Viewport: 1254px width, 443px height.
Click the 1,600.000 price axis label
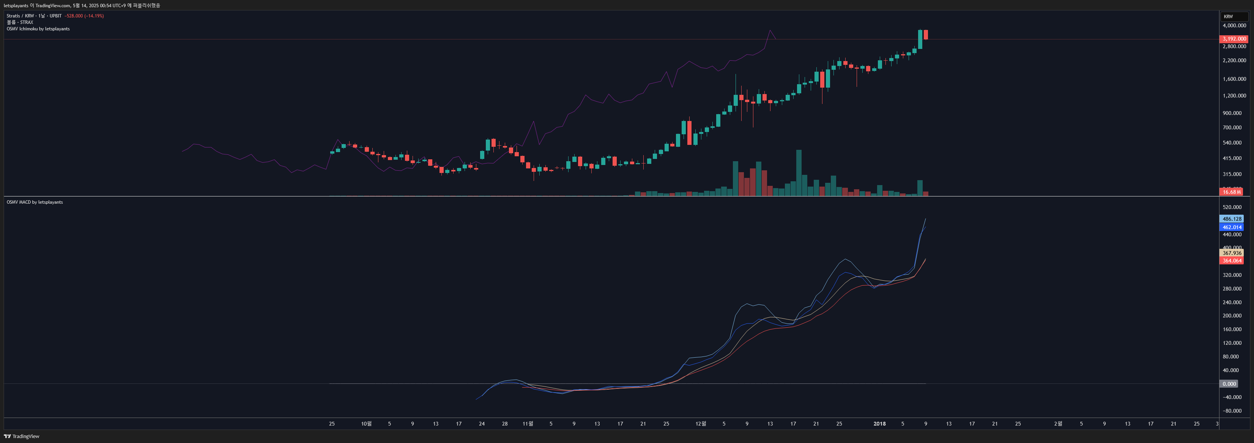[x=1234, y=79]
